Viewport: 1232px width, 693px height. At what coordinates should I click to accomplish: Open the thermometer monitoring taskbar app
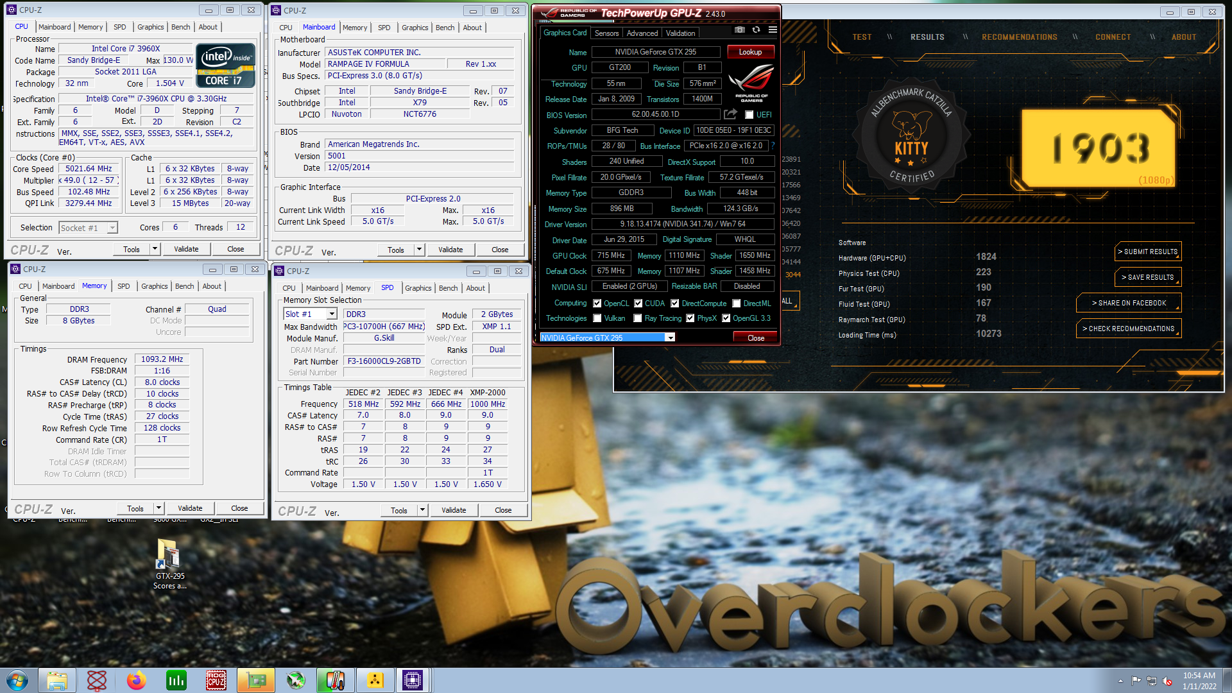pos(335,680)
